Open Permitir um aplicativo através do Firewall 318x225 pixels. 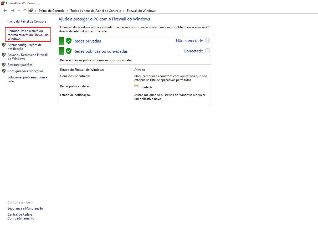click(x=28, y=35)
